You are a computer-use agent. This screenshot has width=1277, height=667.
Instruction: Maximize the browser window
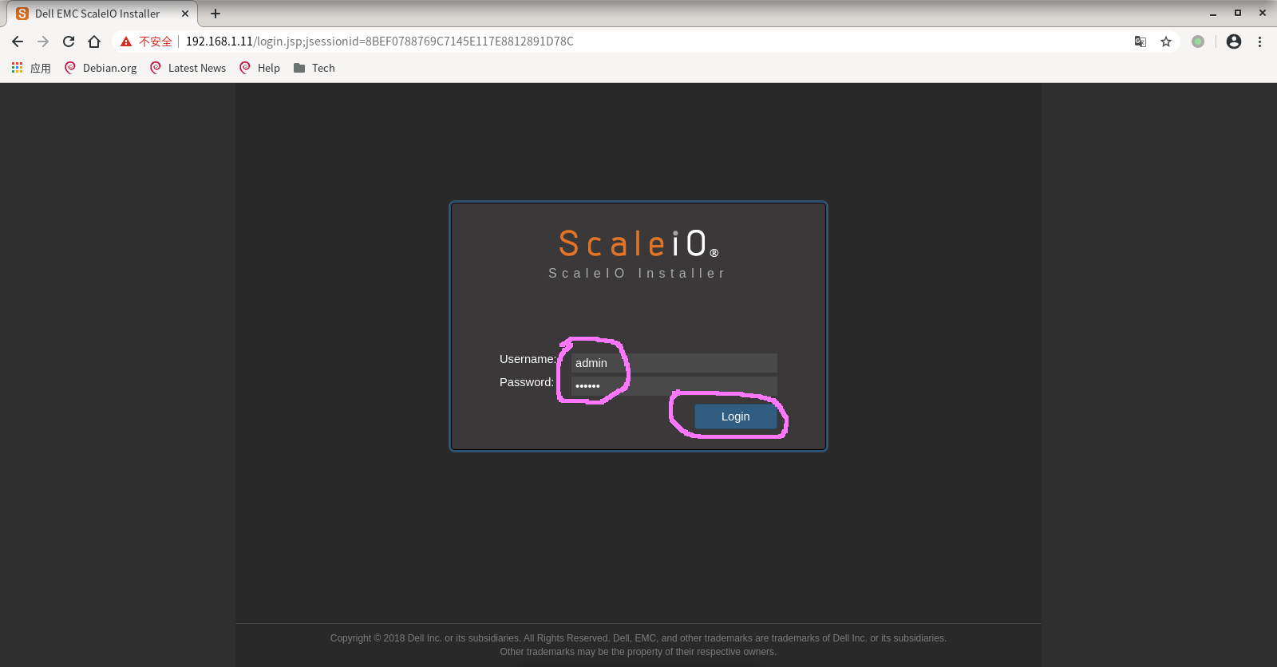tap(1238, 14)
